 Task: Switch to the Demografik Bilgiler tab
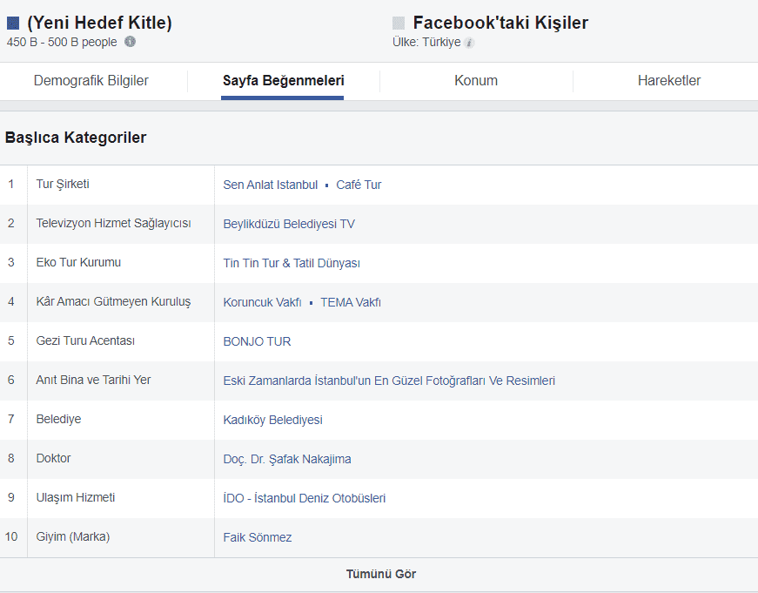click(x=91, y=80)
